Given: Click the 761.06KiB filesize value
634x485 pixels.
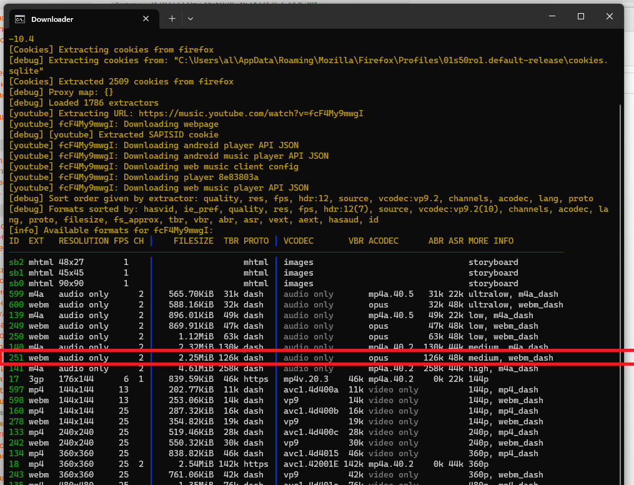Looking at the screenshot, I should tap(191, 474).
